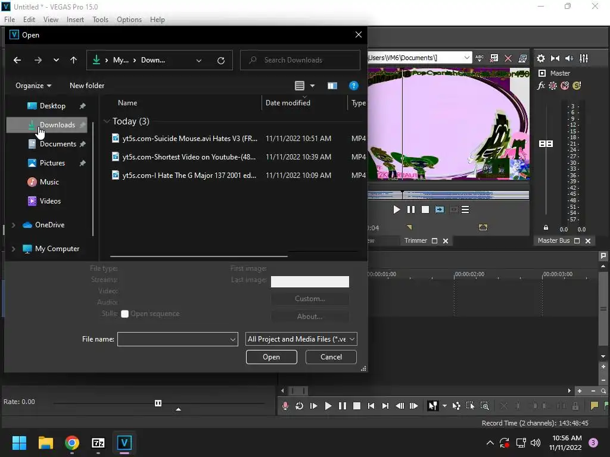The image size is (610, 457).
Task: Open the Insert menu
Action: (x=75, y=20)
